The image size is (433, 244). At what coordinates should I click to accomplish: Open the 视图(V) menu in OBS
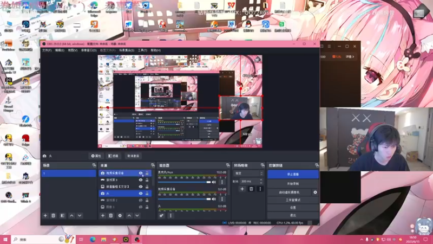tap(73, 50)
